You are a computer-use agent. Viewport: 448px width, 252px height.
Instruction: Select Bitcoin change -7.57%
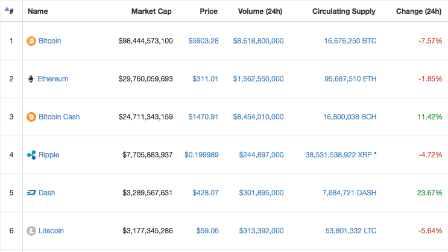pyautogui.click(x=431, y=41)
